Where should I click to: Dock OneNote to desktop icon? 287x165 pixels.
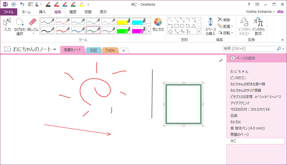tap(30, 4)
